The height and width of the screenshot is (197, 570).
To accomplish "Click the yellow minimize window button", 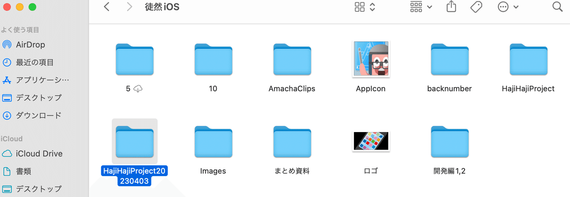I will [x=20, y=7].
